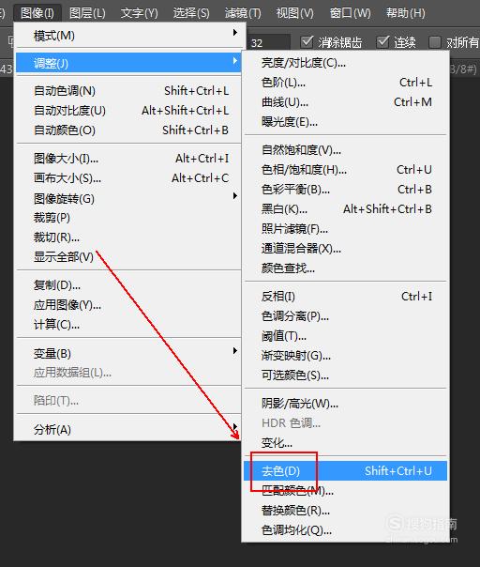Open the 滤镜(T) menu

coord(243,13)
